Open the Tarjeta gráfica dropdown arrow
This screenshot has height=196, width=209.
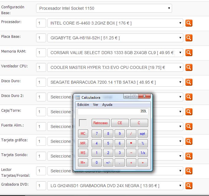180,141
